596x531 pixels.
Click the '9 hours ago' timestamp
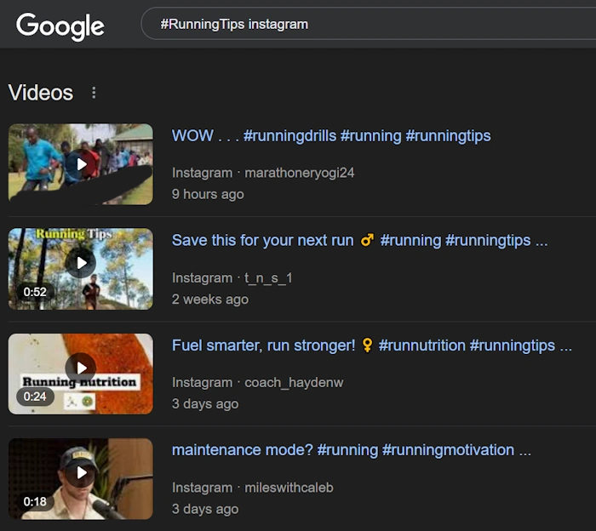[208, 194]
